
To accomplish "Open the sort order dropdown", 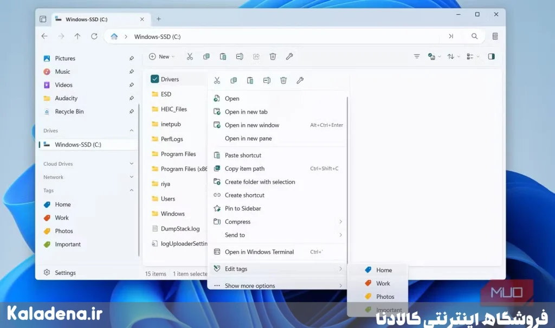I will (x=454, y=57).
